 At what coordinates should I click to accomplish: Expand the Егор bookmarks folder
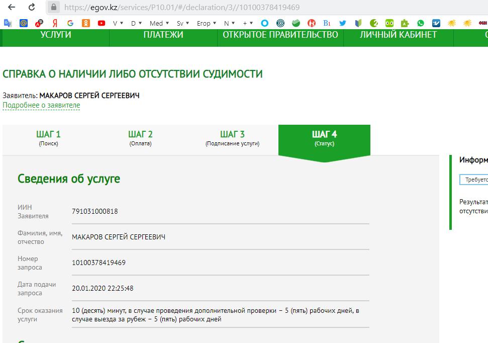206,23
